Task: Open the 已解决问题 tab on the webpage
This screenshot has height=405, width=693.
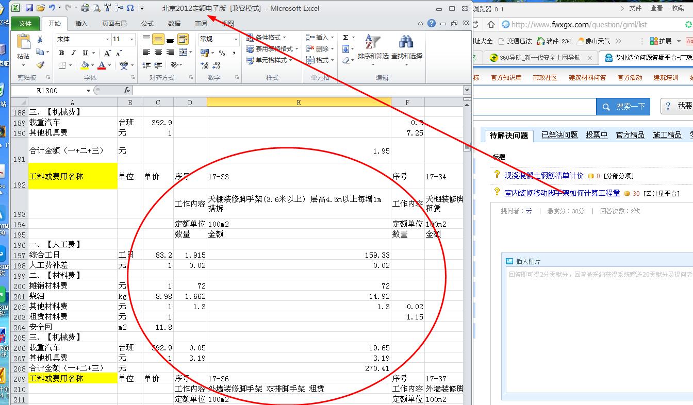Action: pos(559,135)
